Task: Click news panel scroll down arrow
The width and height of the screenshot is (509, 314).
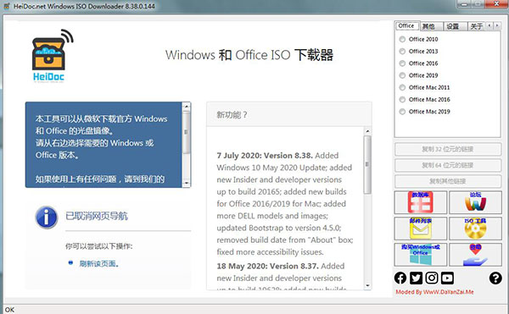Action: [x=367, y=285]
